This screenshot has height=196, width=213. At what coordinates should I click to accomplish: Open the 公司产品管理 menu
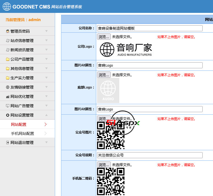(x=27, y=59)
